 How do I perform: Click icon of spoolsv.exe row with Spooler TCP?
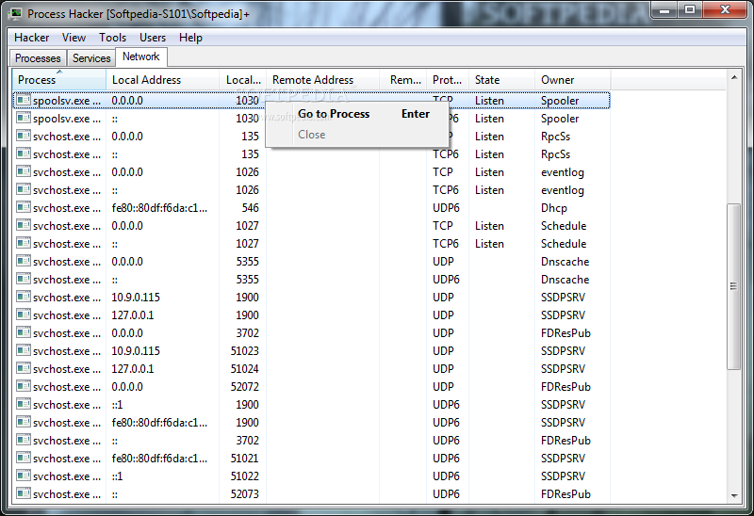click(23, 100)
